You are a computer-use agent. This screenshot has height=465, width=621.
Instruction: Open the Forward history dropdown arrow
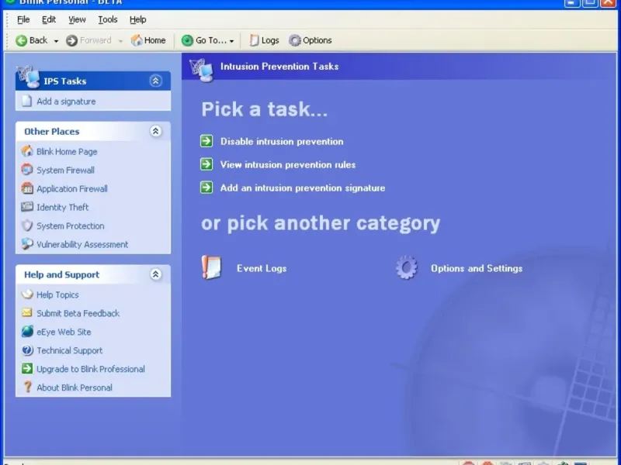tap(120, 41)
